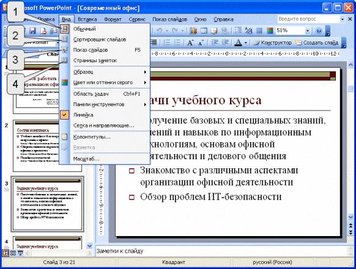The width and height of the screenshot is (356, 269).
Task: Start slide show from bottom-left icon
Action: [20, 253]
